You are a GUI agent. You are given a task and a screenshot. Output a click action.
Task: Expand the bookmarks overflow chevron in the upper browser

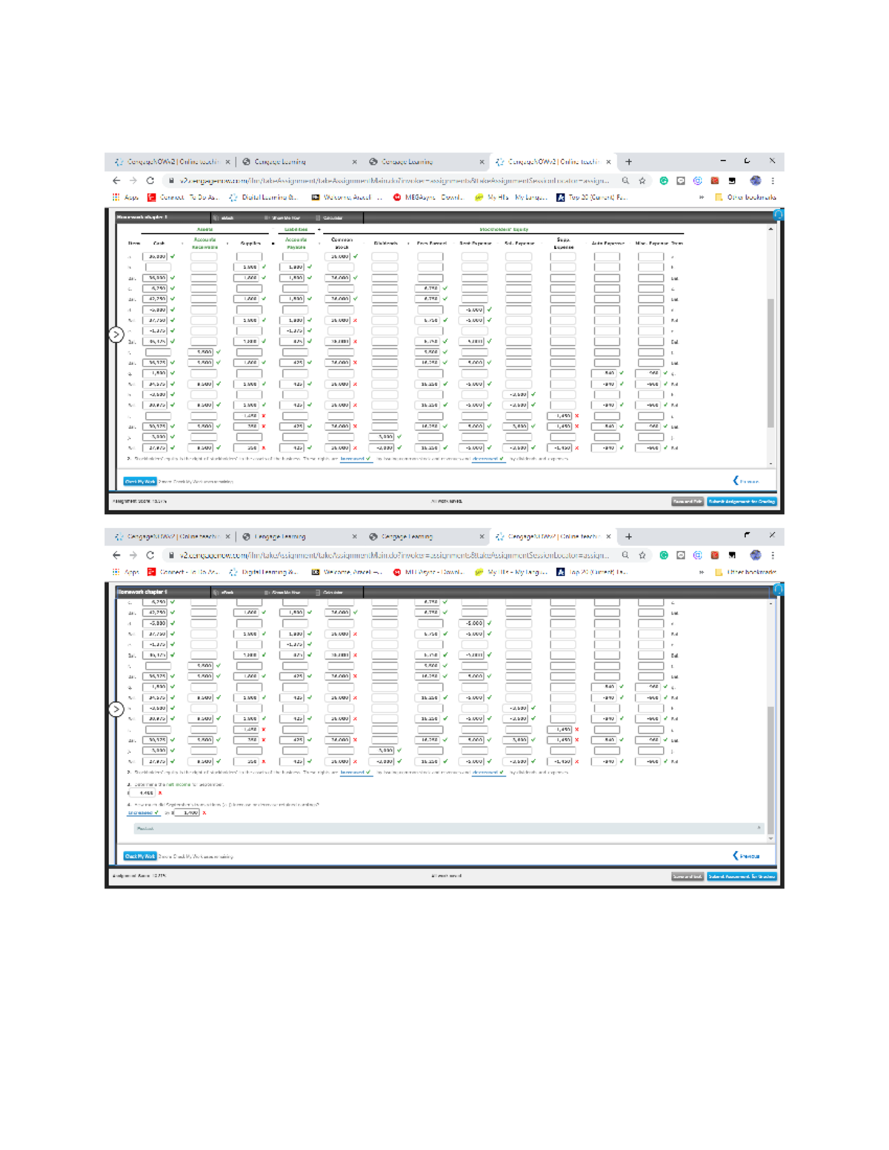[x=702, y=198]
